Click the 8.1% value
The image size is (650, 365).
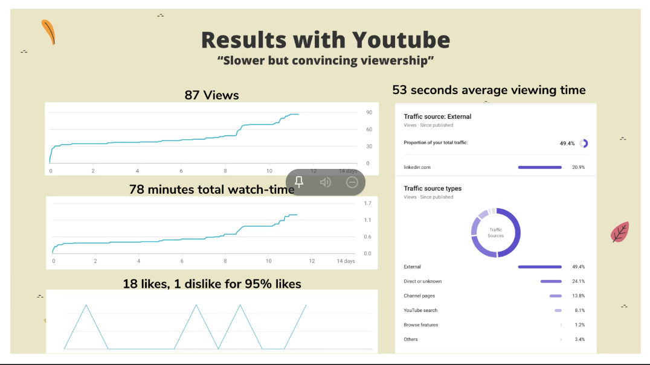tap(579, 310)
